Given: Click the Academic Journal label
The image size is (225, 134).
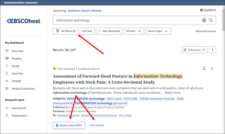Looking at the screenshot, I should pyautogui.click(x=89, y=69).
